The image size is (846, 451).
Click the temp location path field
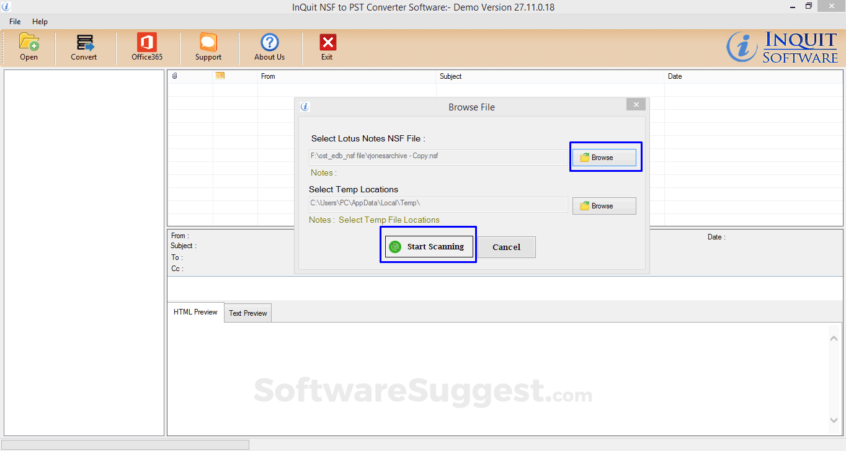click(x=438, y=203)
